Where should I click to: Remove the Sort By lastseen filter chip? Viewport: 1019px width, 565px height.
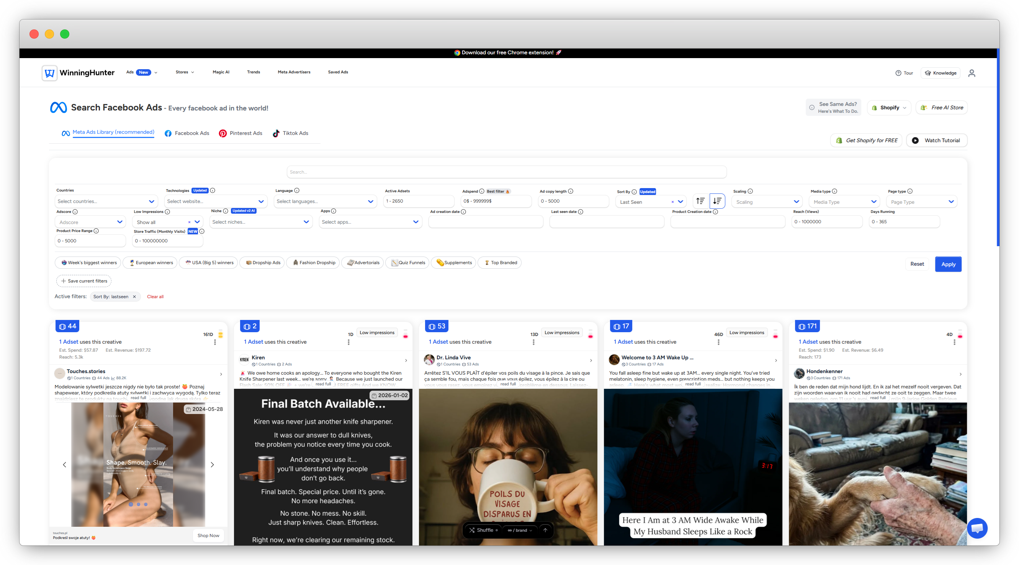[x=134, y=297]
